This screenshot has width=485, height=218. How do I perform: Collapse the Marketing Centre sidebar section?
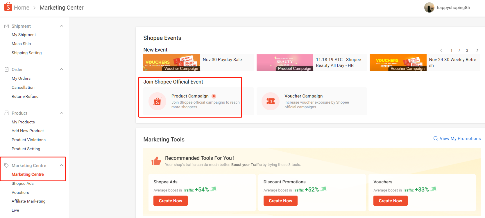click(61, 165)
